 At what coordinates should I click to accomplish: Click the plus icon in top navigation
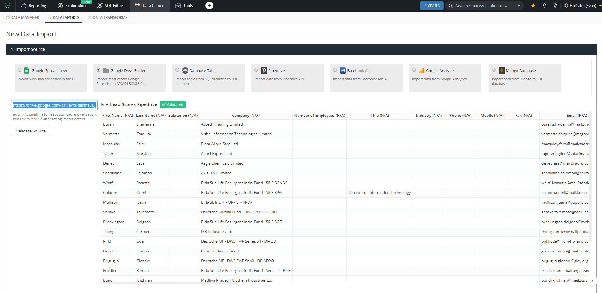pyautogui.click(x=209, y=6)
